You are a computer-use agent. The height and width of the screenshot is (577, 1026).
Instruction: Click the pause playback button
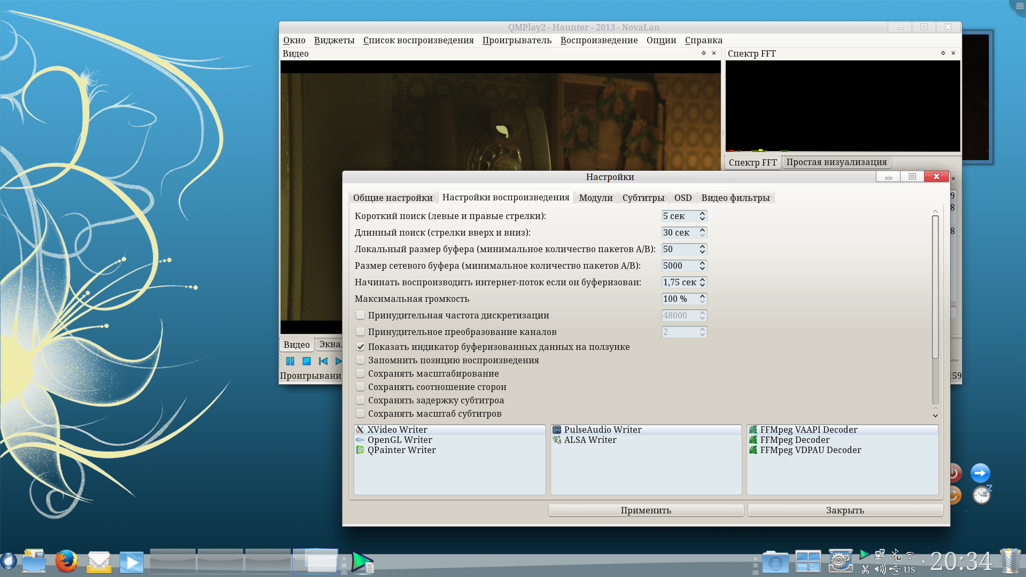[x=290, y=362]
